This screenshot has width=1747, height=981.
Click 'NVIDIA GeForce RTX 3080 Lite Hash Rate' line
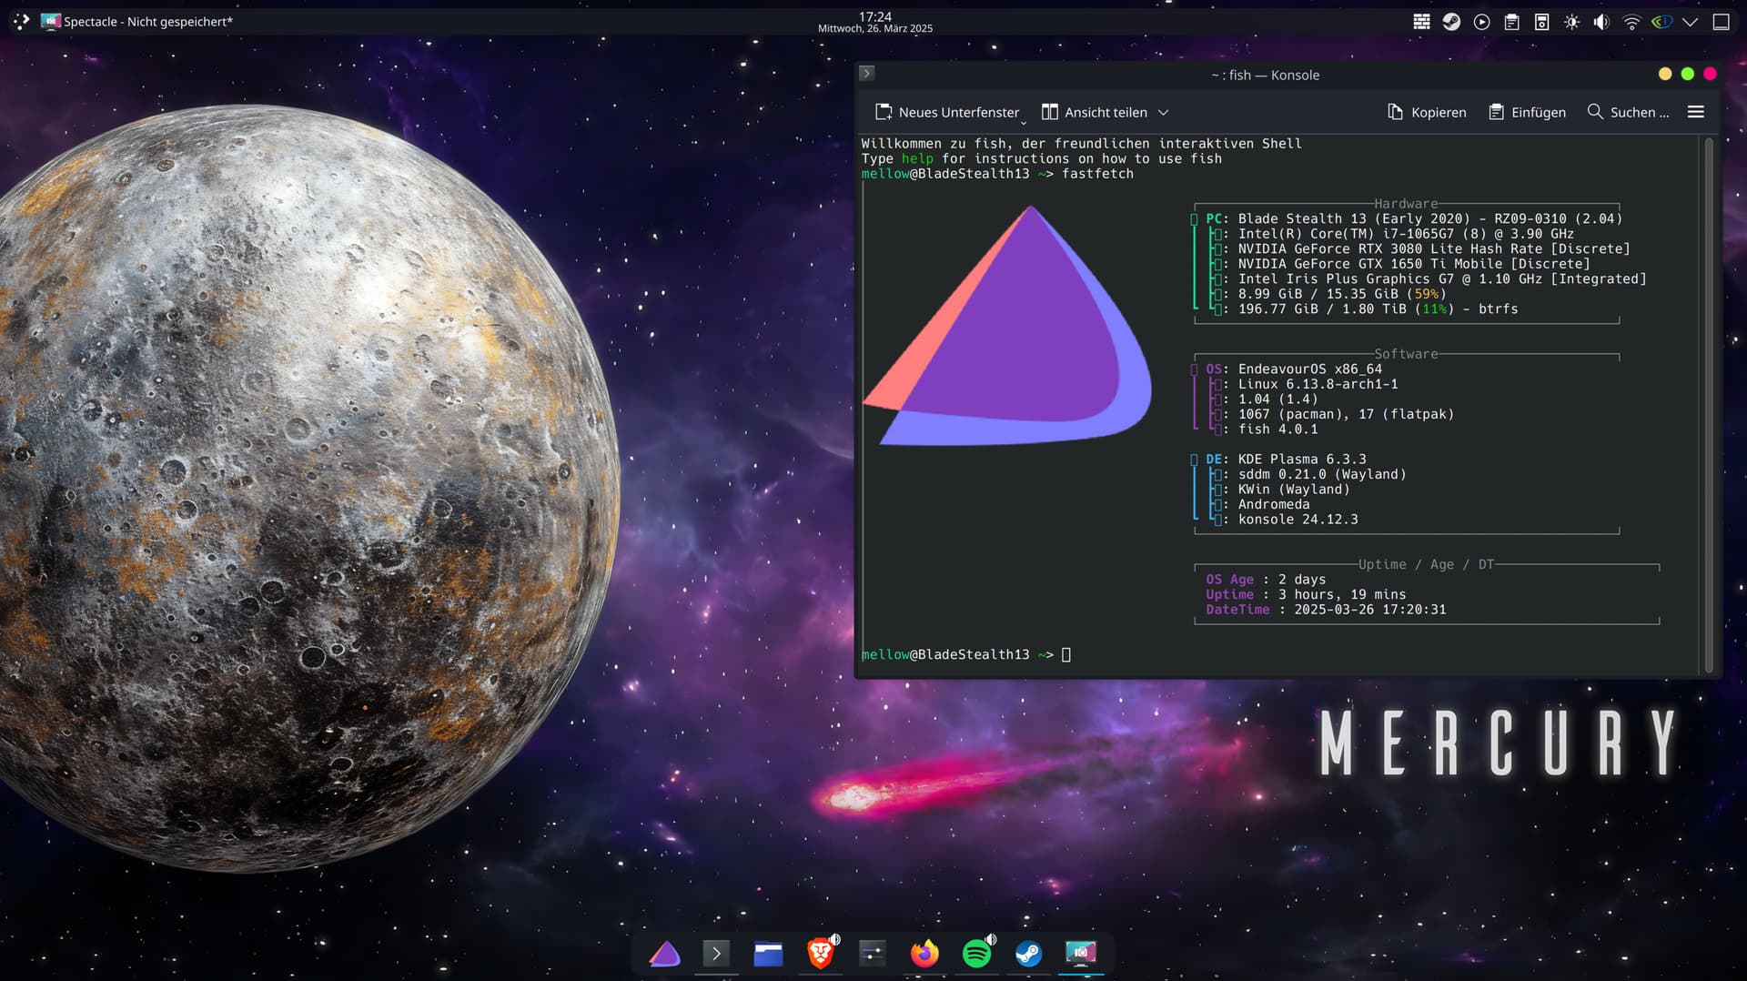point(1434,248)
